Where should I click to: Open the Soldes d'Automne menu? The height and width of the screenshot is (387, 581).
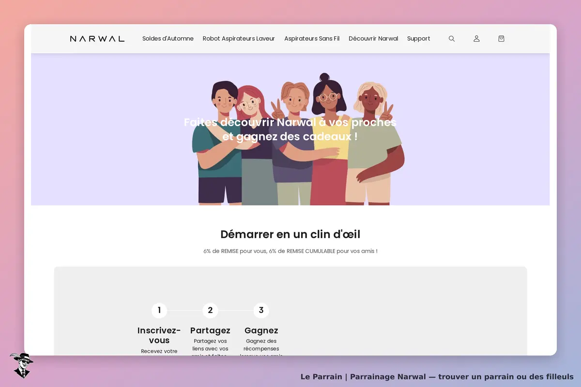pos(168,39)
